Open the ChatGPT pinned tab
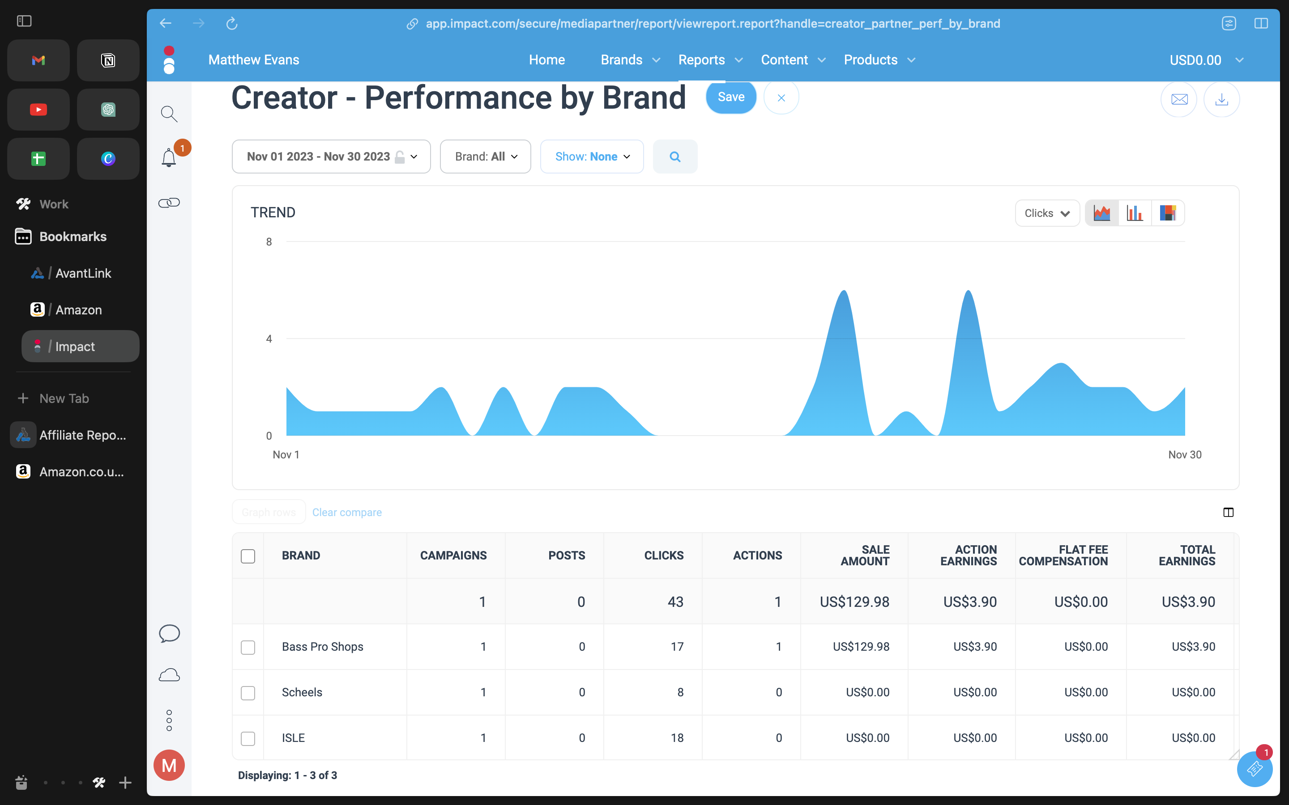Screen dimensions: 1289x805 108,110
